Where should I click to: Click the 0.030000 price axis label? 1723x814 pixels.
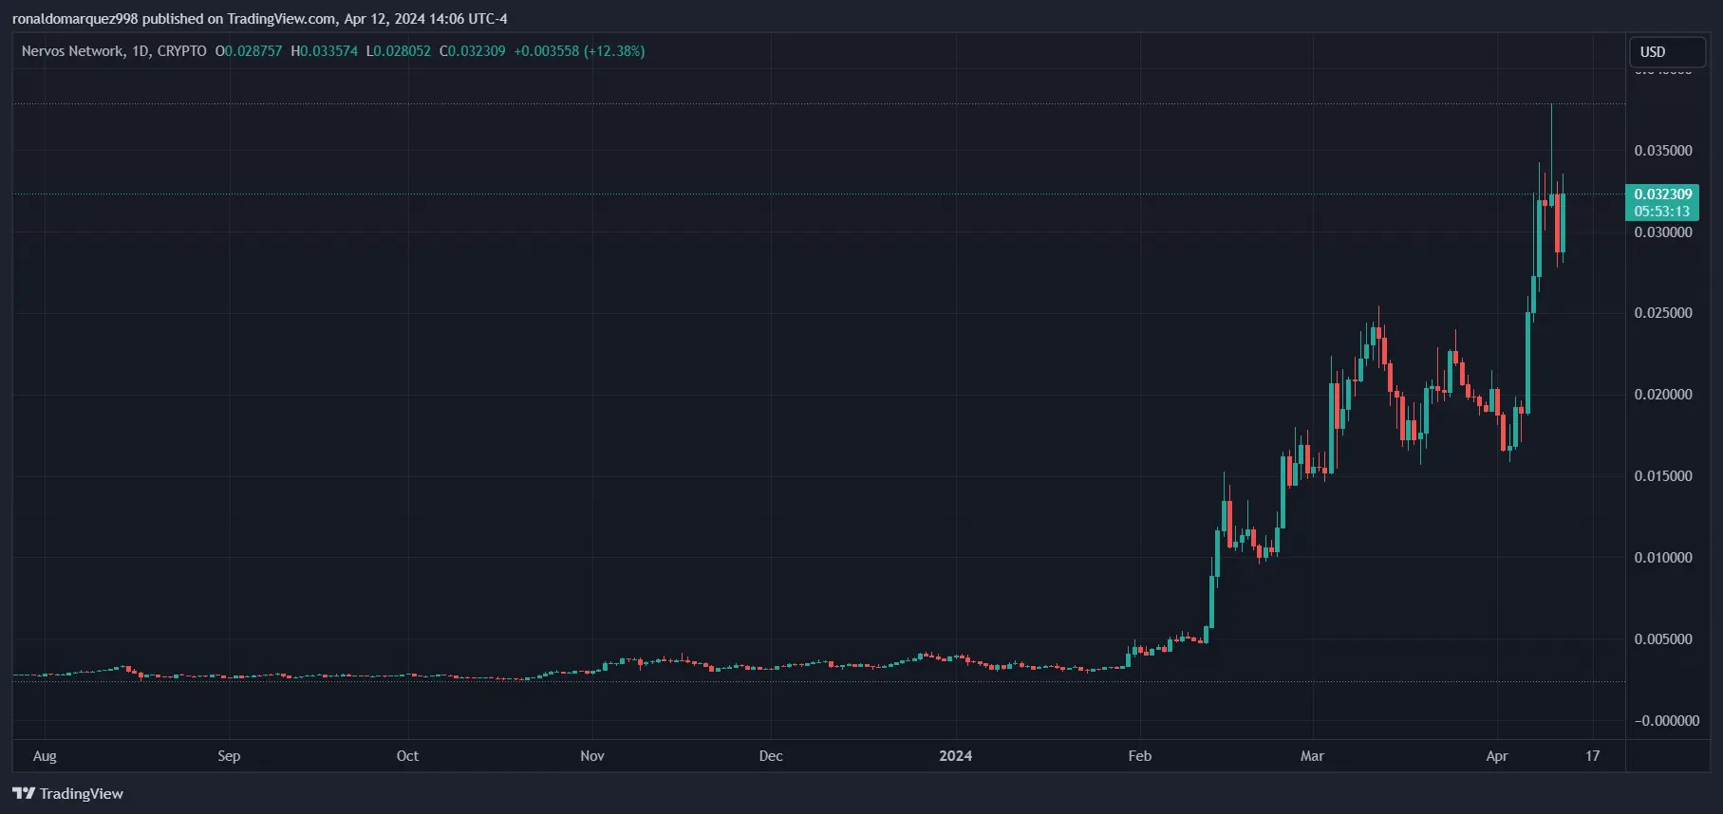(x=1663, y=232)
